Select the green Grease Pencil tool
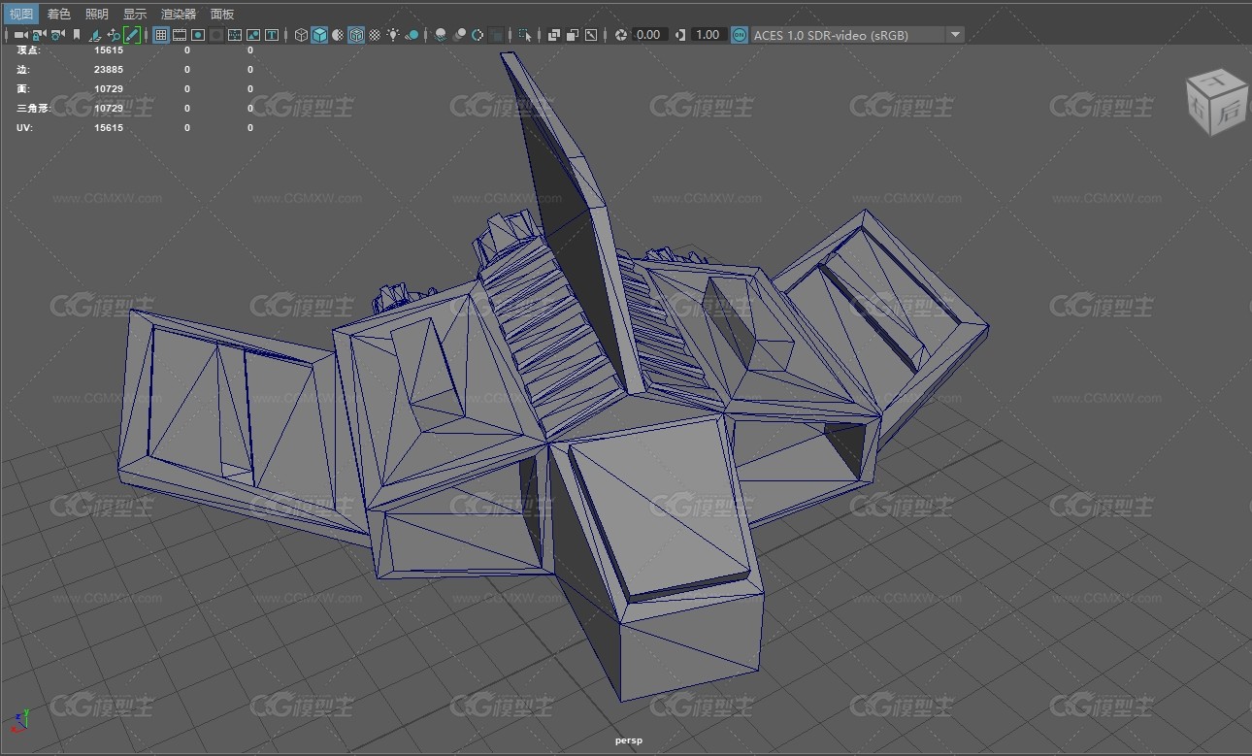 coord(132,35)
